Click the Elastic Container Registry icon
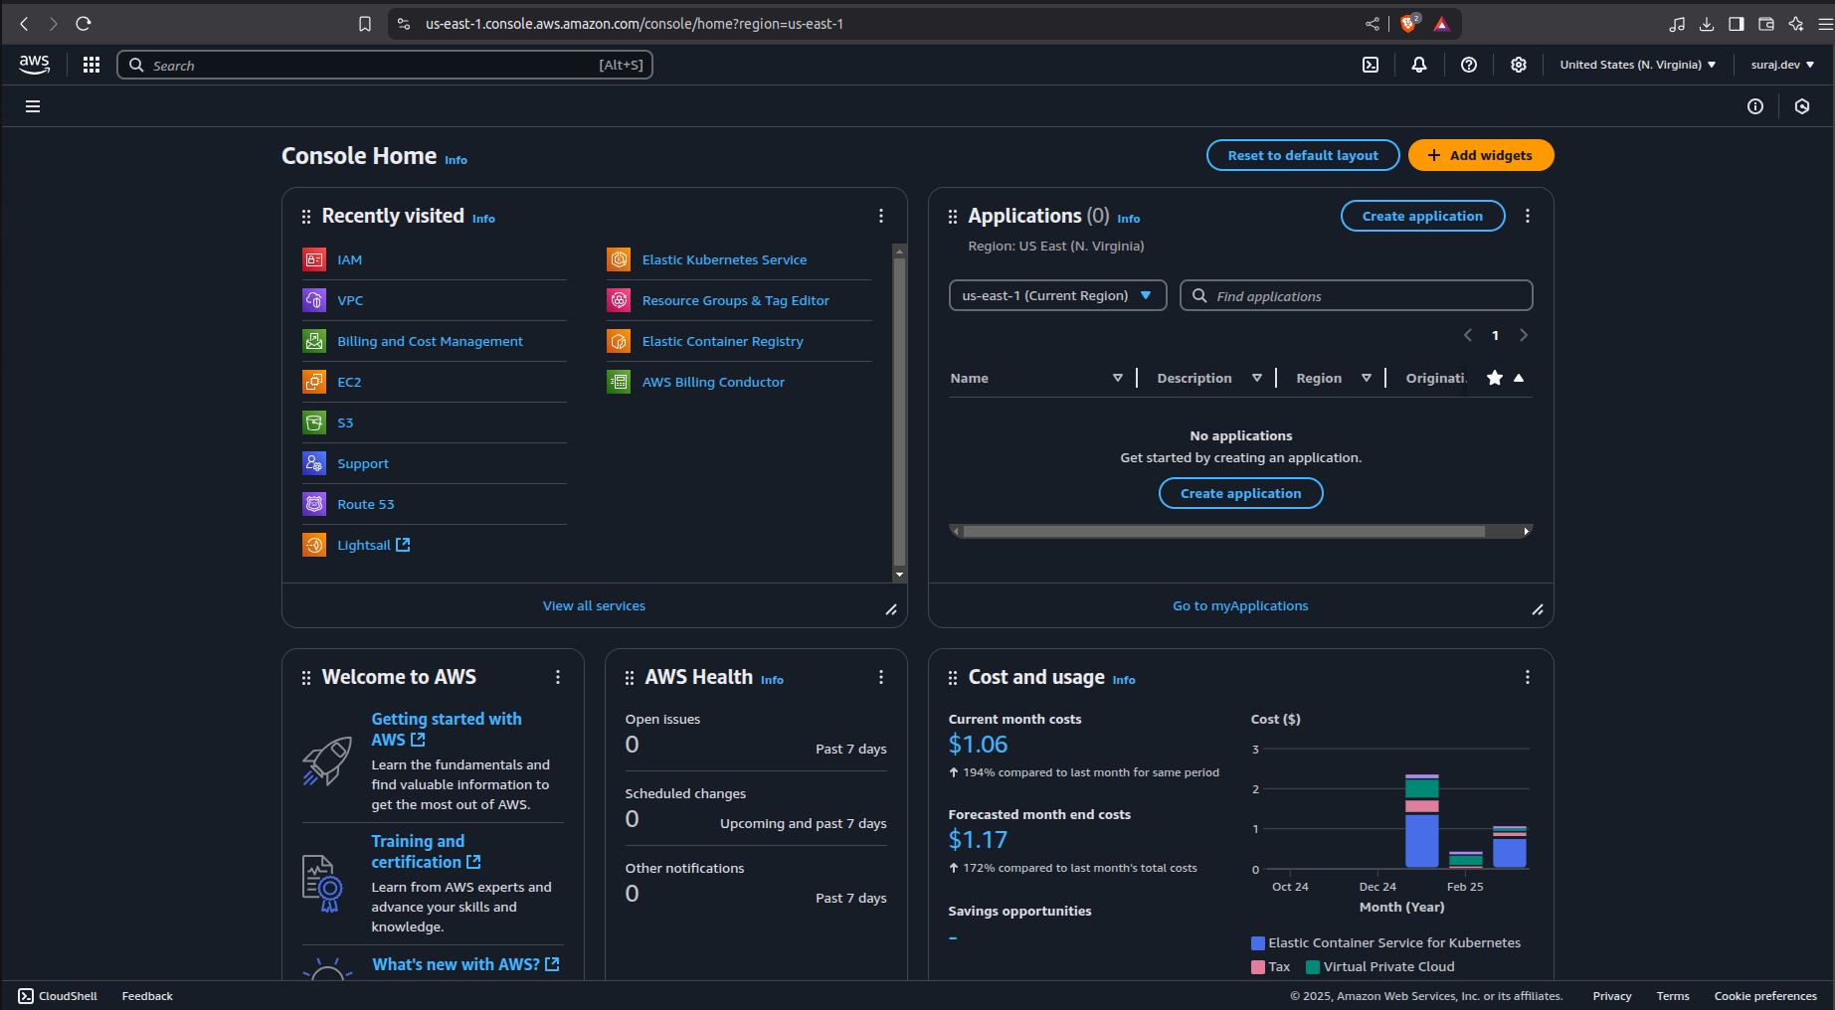This screenshot has height=1010, width=1835. point(619,341)
